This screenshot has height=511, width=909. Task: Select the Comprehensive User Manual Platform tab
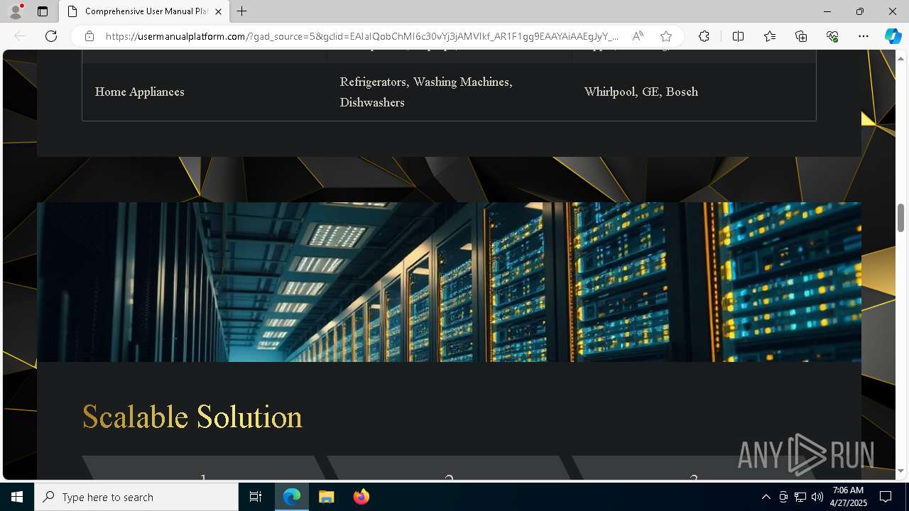(x=145, y=11)
